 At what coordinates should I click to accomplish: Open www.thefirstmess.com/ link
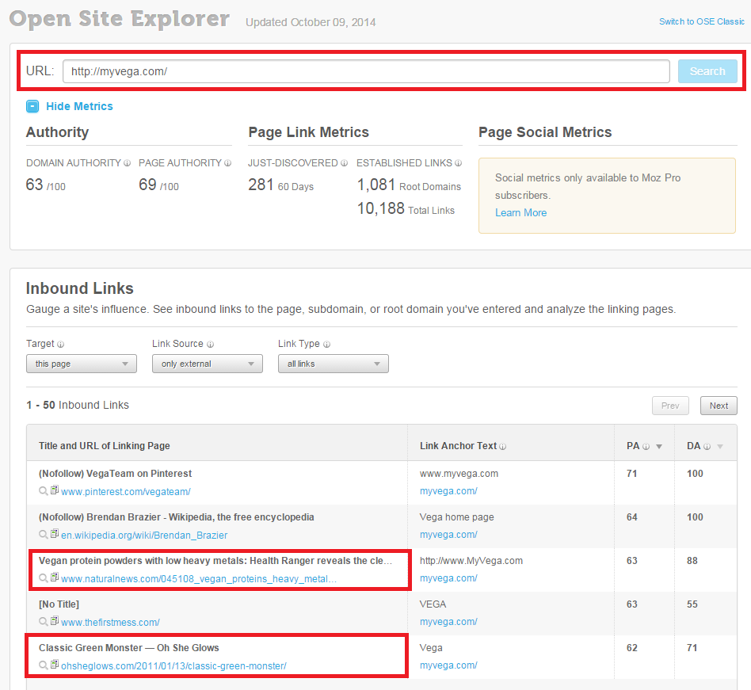click(110, 623)
